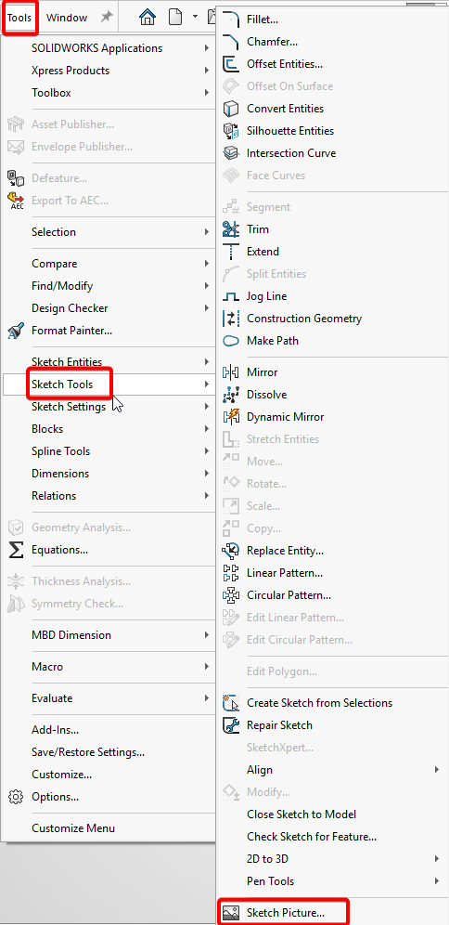Select the Circular Pattern icon
Screen dimensions: 449x925
coord(231,595)
